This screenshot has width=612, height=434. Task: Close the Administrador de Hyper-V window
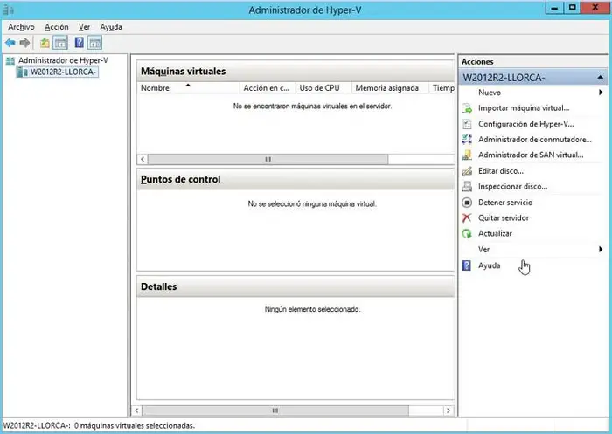point(595,8)
